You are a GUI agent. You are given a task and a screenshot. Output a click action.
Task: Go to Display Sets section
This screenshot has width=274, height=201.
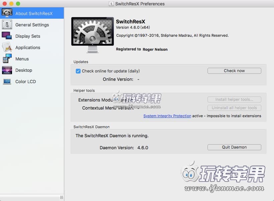coord(32,36)
